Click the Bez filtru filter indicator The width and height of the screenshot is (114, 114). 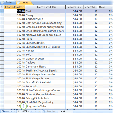point(50,111)
